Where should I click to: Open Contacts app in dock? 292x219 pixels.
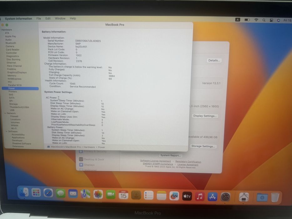coord(136,195)
